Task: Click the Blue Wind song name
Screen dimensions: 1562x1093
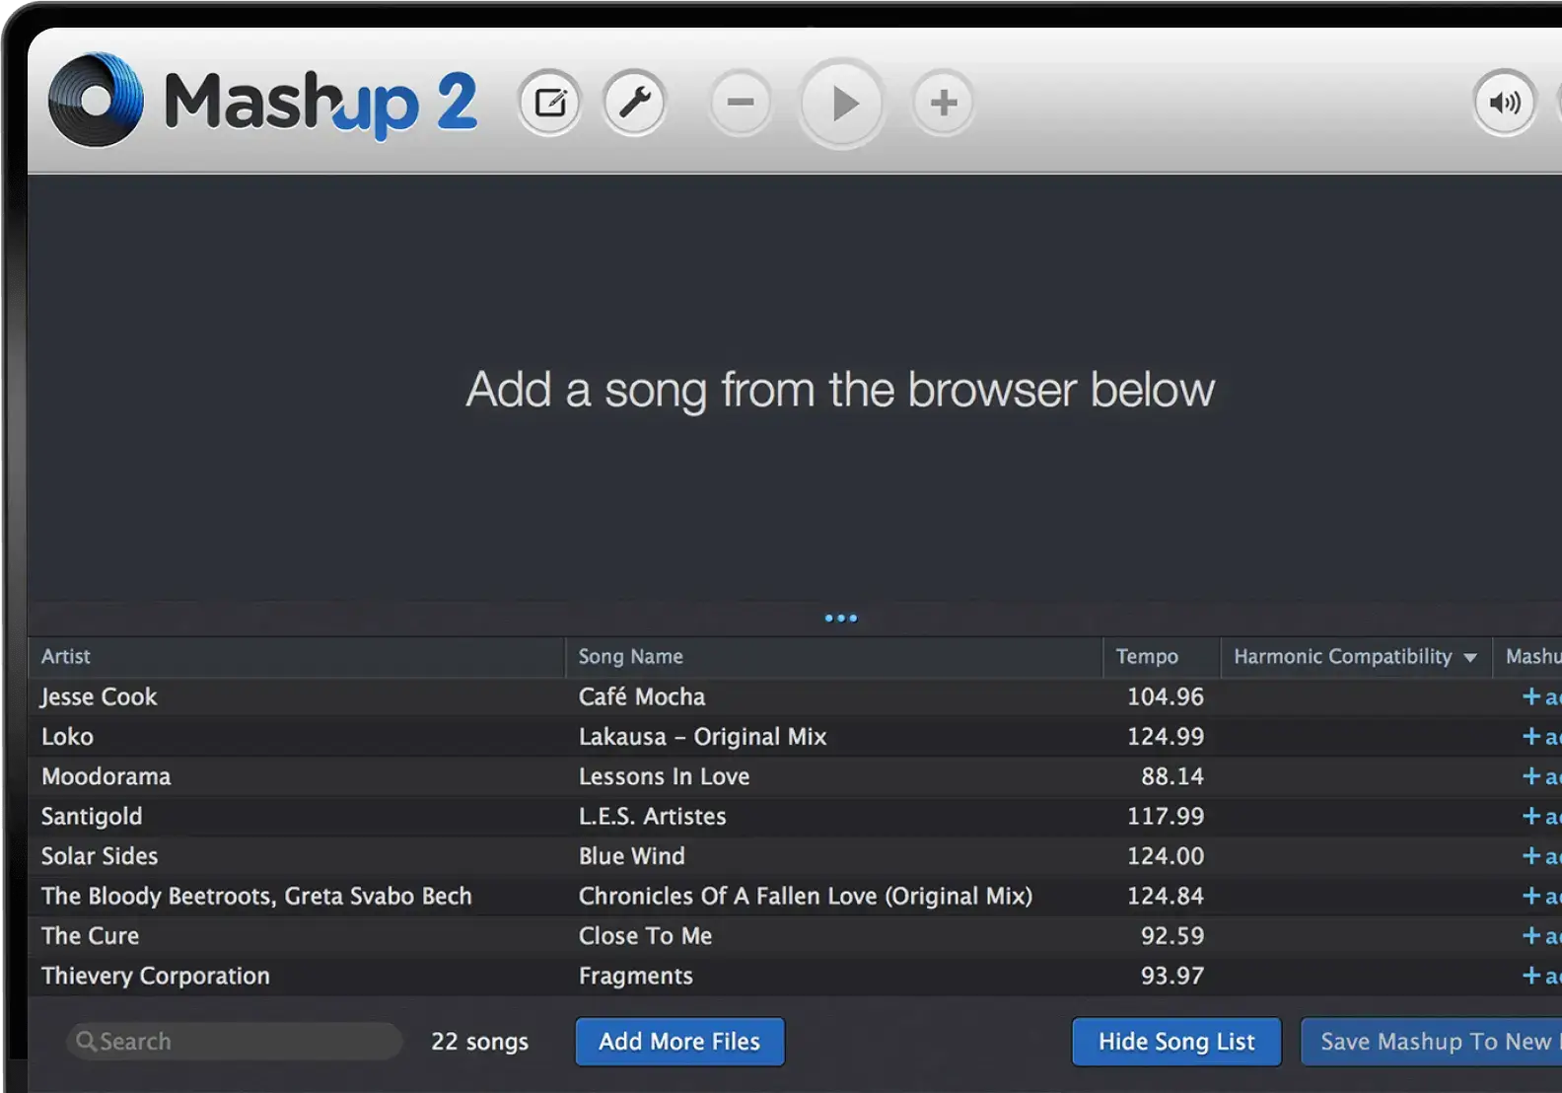Action: click(x=631, y=856)
